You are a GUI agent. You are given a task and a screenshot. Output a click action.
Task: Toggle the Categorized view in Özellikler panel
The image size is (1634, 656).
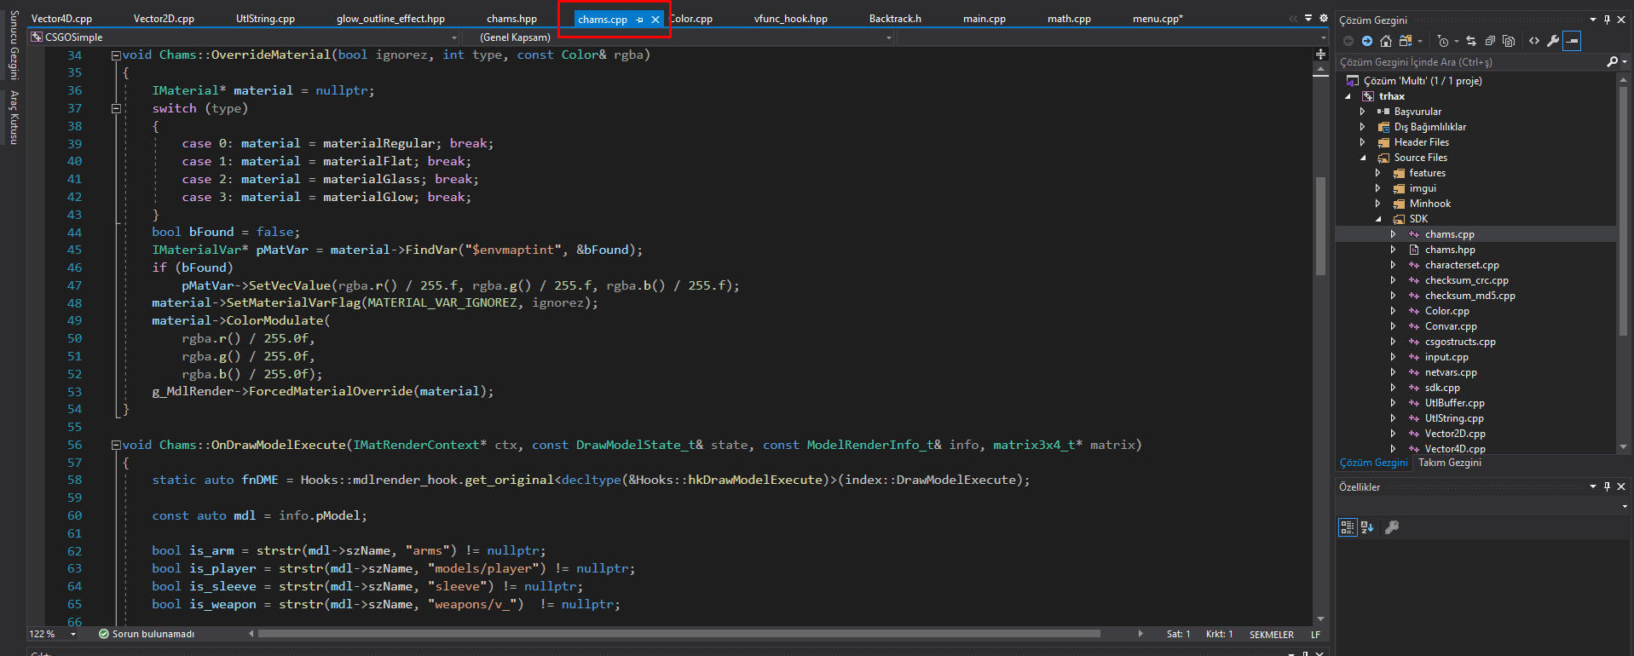coord(1348,527)
